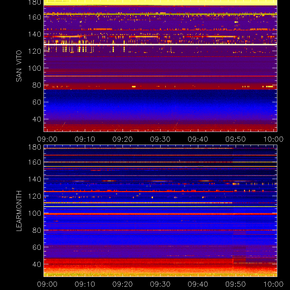This screenshot has width=290, height=290.
Task: Click 09:30 on the Learmonth time axis
Action: 160,284
